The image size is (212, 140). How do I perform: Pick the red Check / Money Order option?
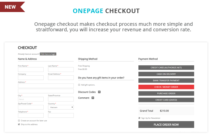[166, 87]
